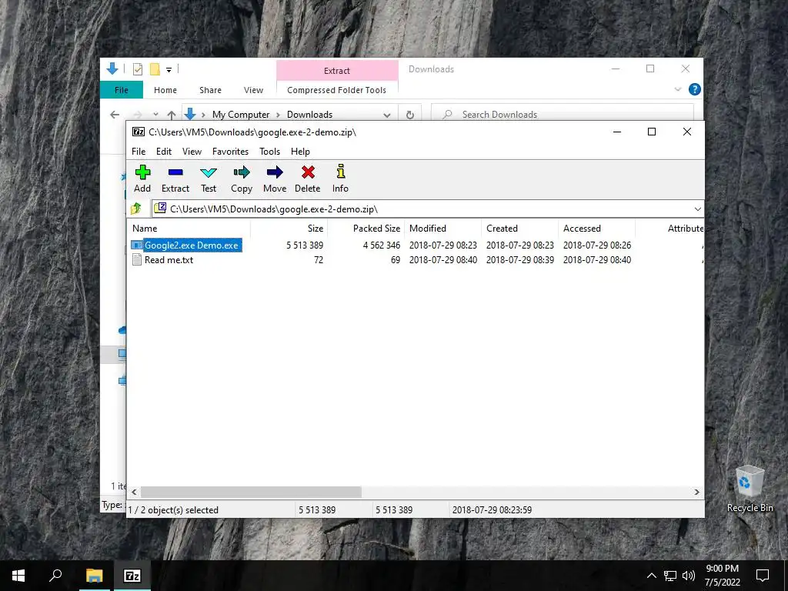The width and height of the screenshot is (788, 591).
Task: Click the Explorer back arrow
Action: [115, 115]
